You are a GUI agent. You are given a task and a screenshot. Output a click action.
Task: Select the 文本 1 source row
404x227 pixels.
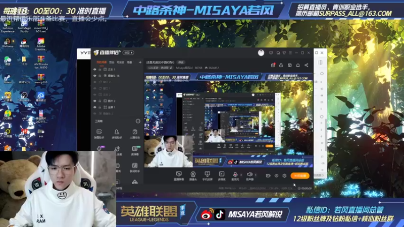(x=117, y=70)
